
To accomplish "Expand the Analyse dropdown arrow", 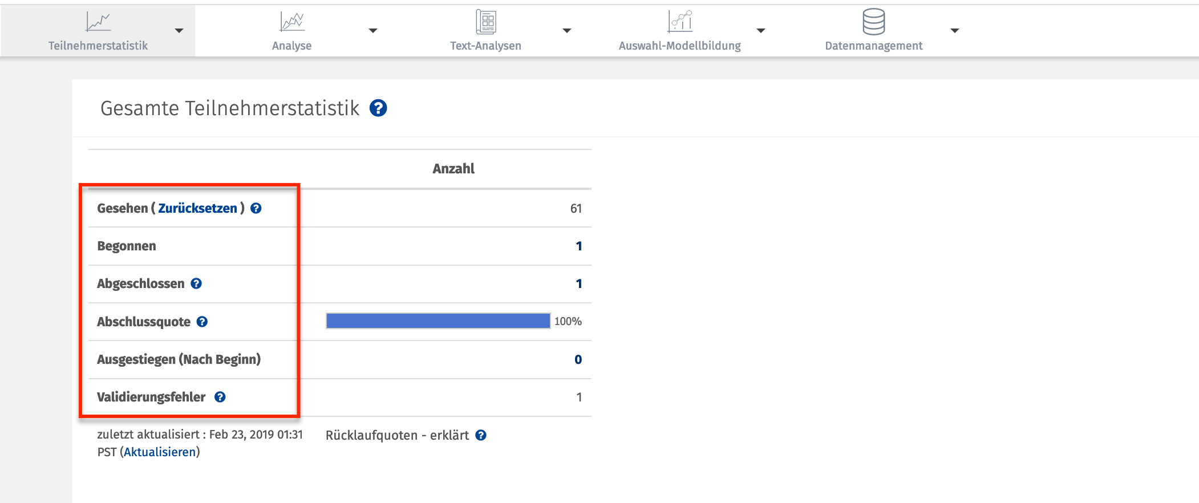I will tap(373, 31).
